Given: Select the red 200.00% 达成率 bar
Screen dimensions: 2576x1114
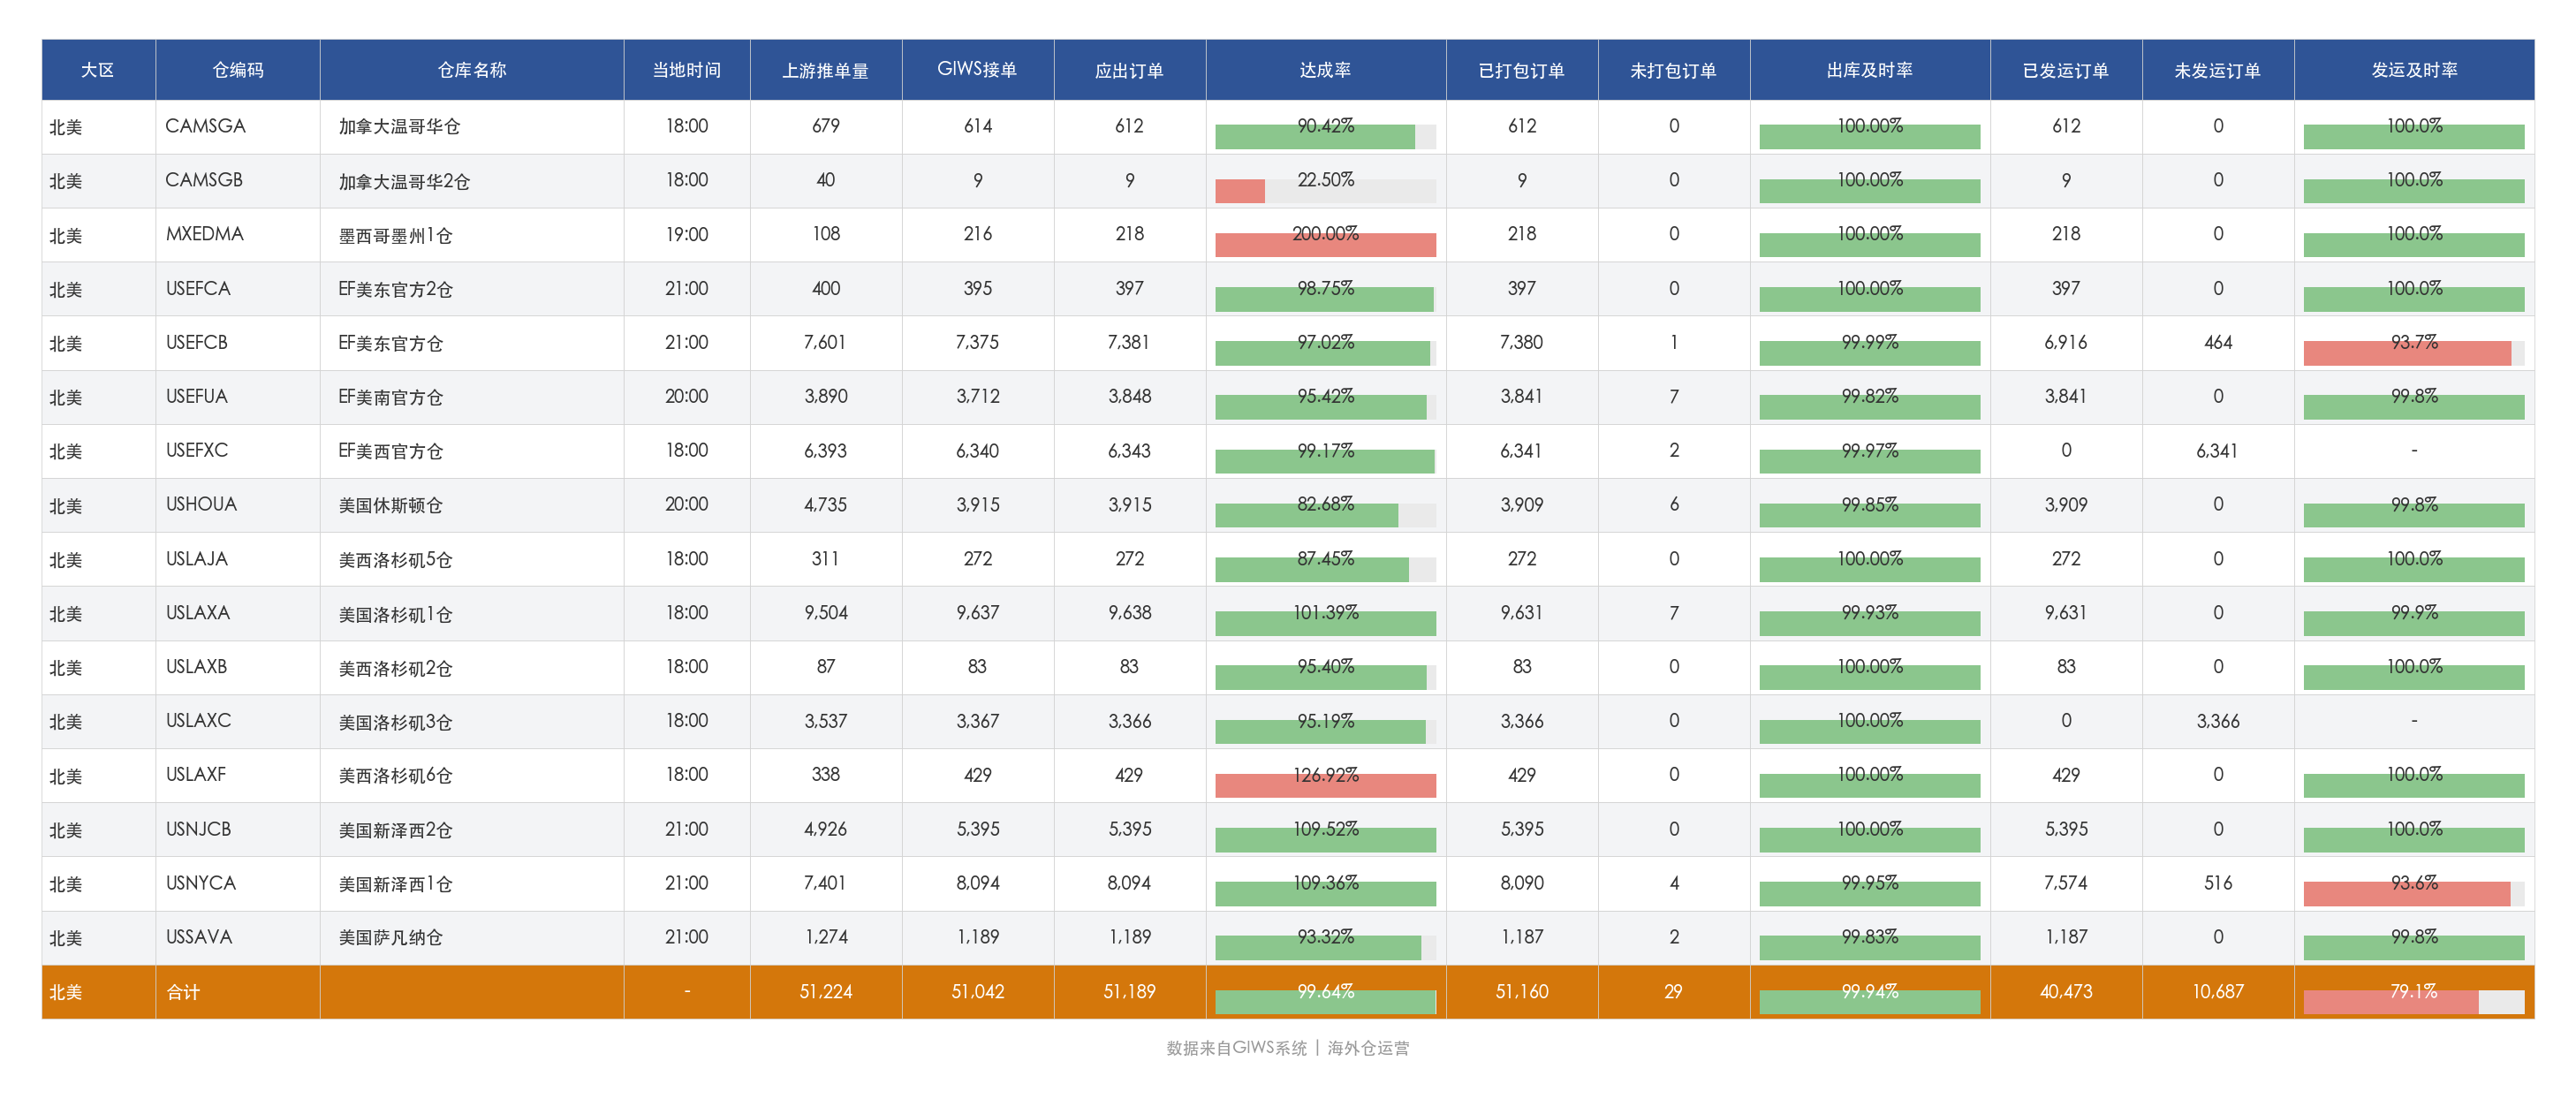Looking at the screenshot, I should pyautogui.click(x=1326, y=245).
